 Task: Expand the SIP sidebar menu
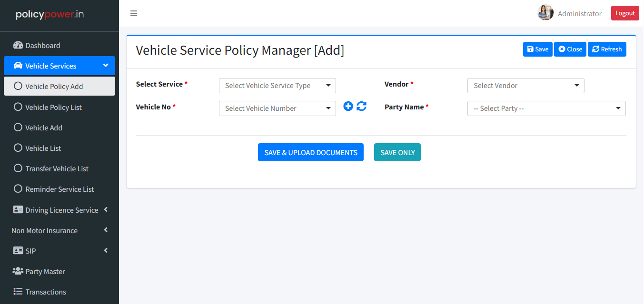(x=59, y=251)
